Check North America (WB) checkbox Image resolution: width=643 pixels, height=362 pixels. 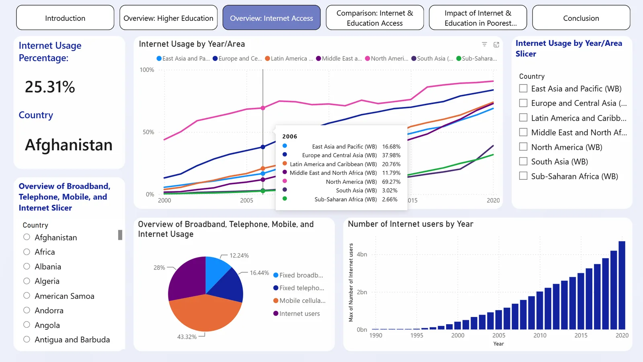(x=523, y=147)
